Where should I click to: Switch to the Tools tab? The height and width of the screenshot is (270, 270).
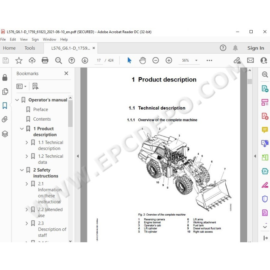point(30,48)
